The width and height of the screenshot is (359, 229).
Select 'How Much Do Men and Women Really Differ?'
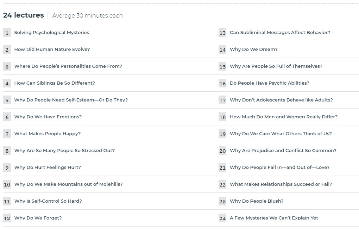(x=283, y=117)
